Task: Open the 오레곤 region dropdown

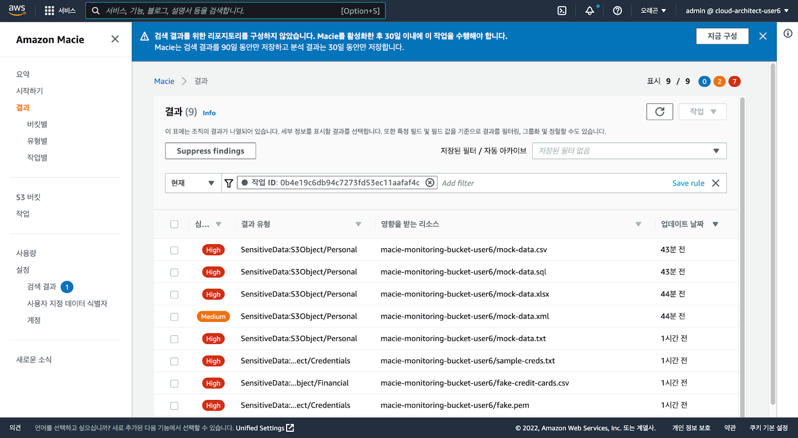Action: tap(653, 10)
